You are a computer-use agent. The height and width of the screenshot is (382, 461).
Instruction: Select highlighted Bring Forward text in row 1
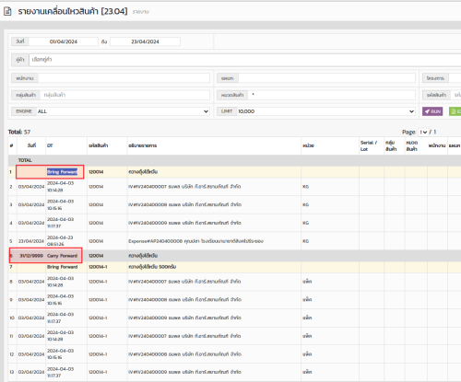point(62,172)
